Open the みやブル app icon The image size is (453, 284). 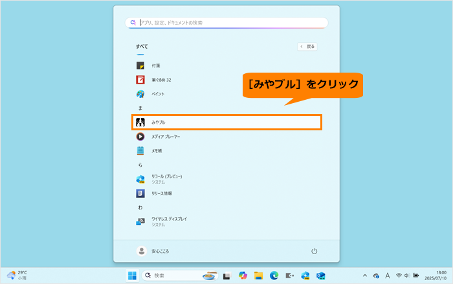point(140,122)
